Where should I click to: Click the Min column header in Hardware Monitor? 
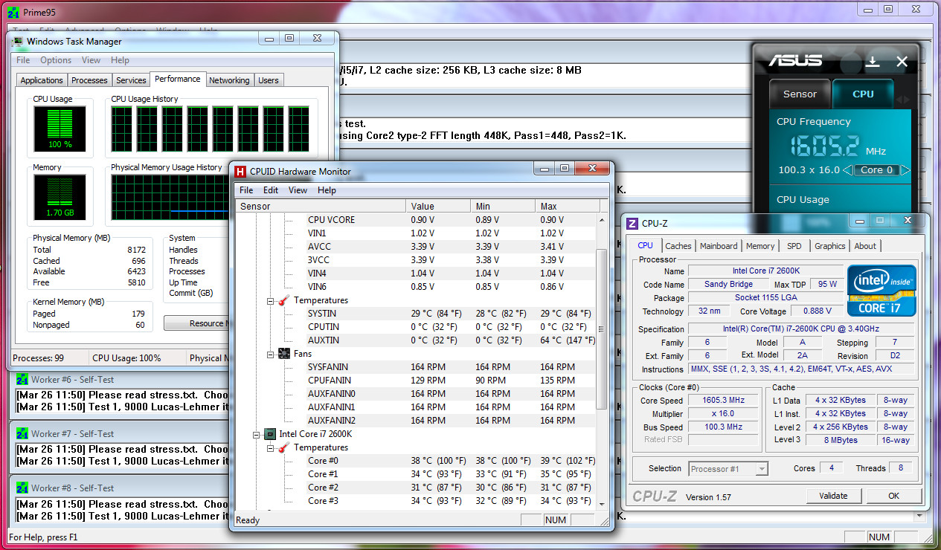pos(503,206)
